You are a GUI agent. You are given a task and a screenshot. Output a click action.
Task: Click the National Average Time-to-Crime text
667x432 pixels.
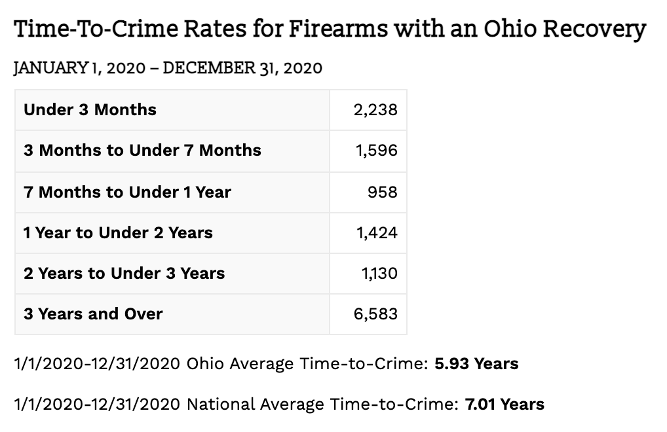click(x=322, y=405)
